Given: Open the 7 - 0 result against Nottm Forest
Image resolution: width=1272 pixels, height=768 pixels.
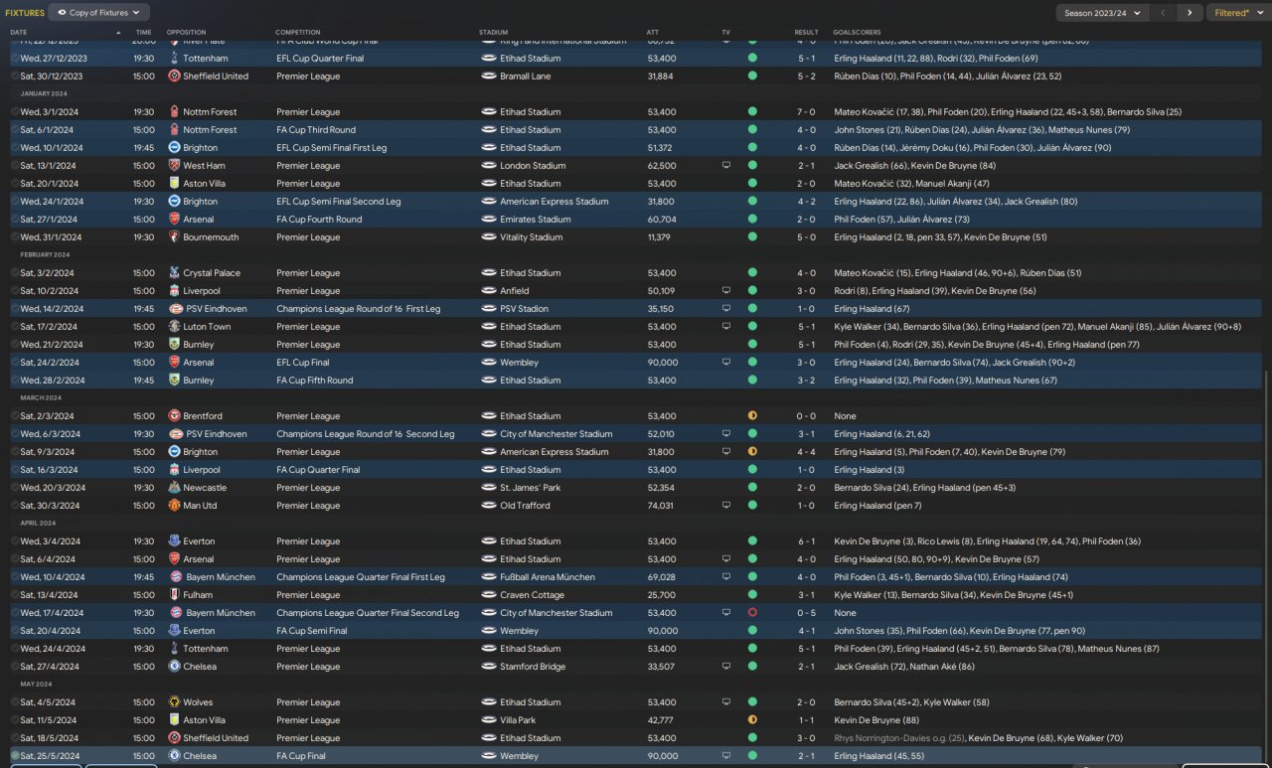Looking at the screenshot, I should click(806, 112).
